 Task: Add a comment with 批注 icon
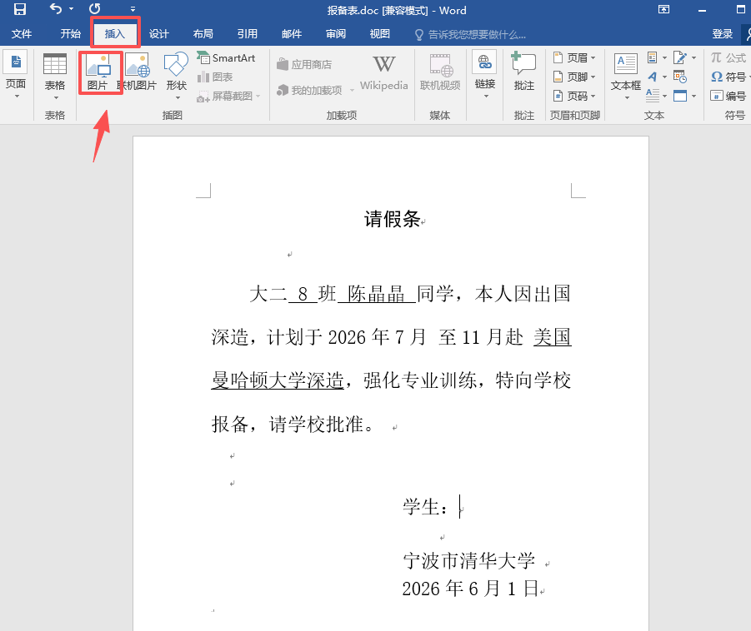pyautogui.click(x=524, y=72)
